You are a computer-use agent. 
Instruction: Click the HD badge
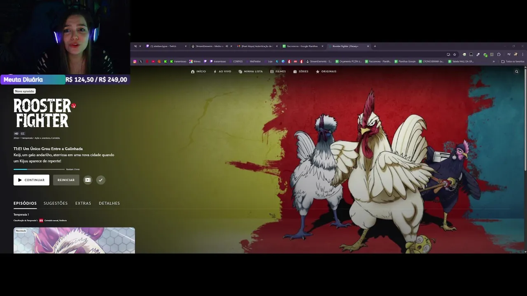click(x=16, y=134)
